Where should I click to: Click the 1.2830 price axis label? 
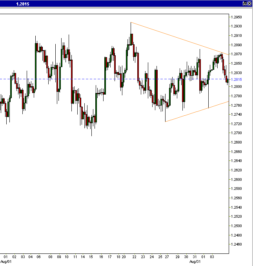coord(237,73)
